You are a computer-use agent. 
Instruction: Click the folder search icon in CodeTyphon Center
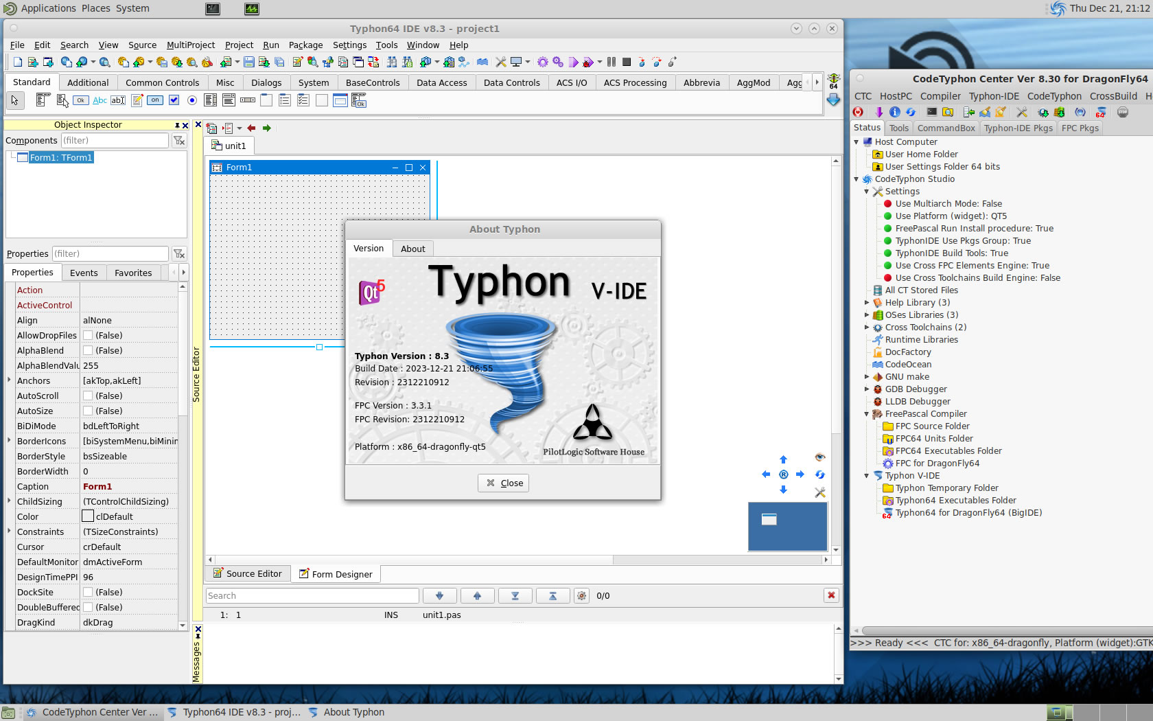948,112
